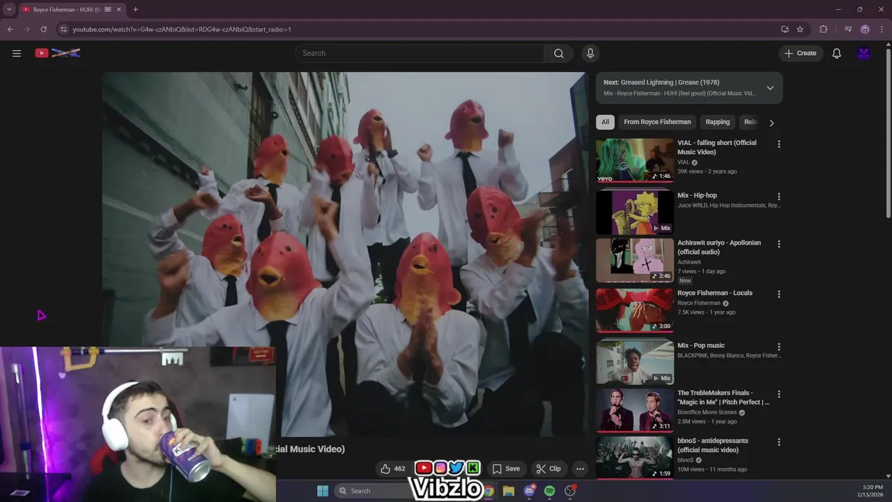
Task: Start voice search with the microphone
Action: 590,53
